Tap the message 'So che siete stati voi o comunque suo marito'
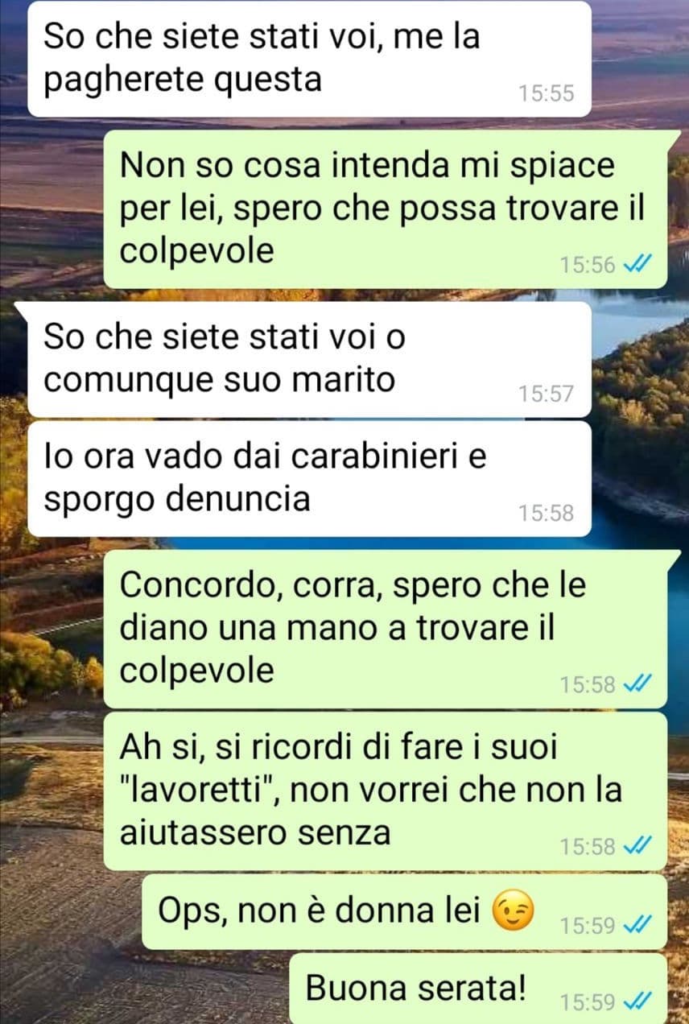This screenshot has height=1024, width=689. pos(309,359)
